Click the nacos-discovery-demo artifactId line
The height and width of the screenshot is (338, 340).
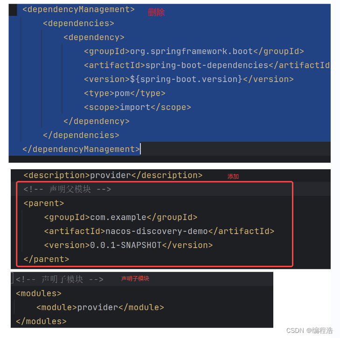pyautogui.click(x=159, y=231)
